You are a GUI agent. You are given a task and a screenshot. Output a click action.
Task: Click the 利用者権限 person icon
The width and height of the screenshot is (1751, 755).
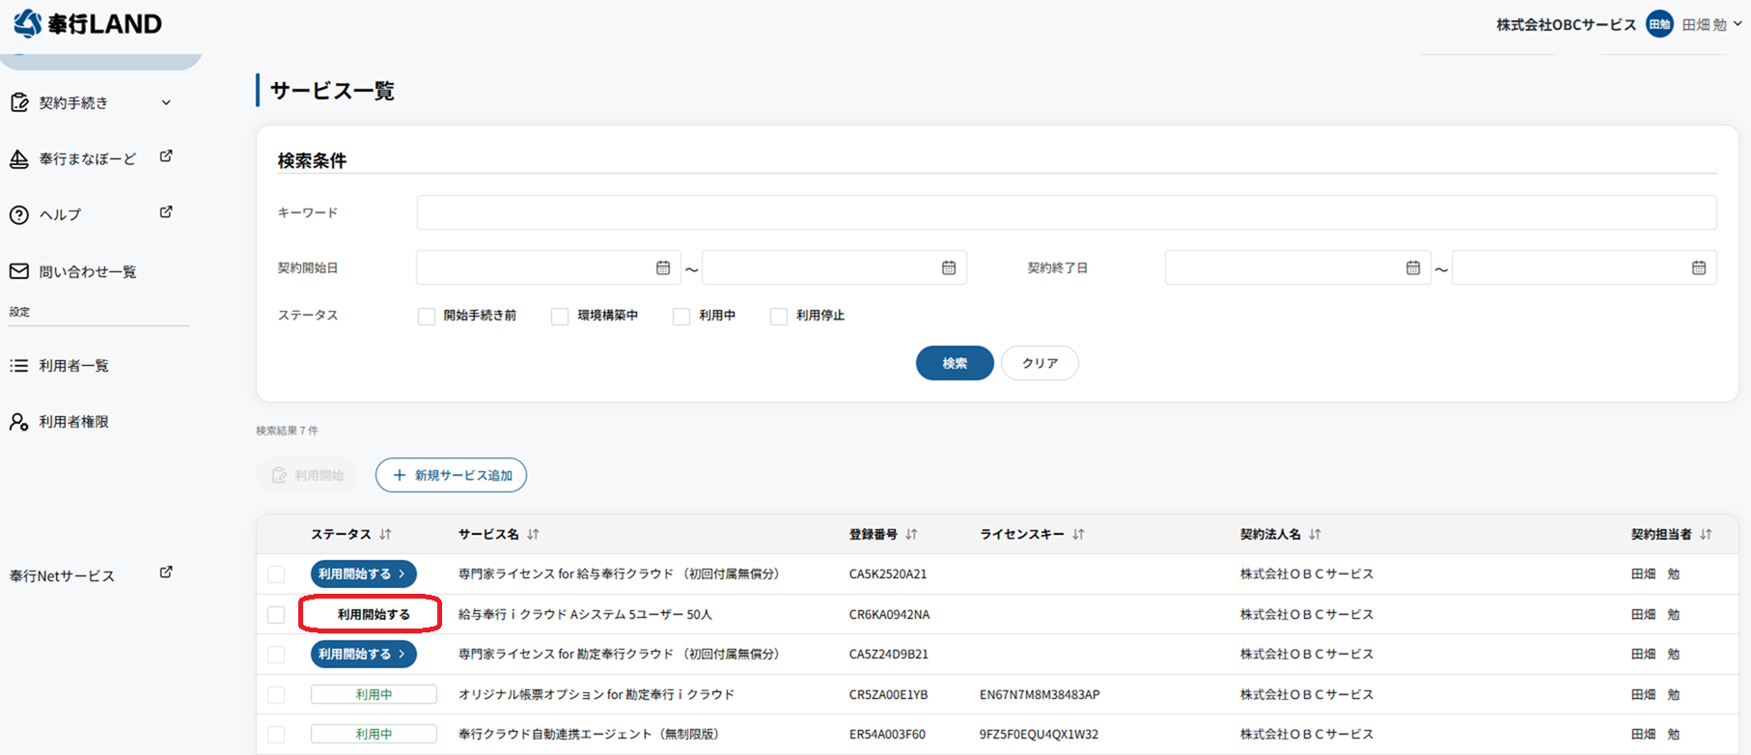(x=19, y=422)
